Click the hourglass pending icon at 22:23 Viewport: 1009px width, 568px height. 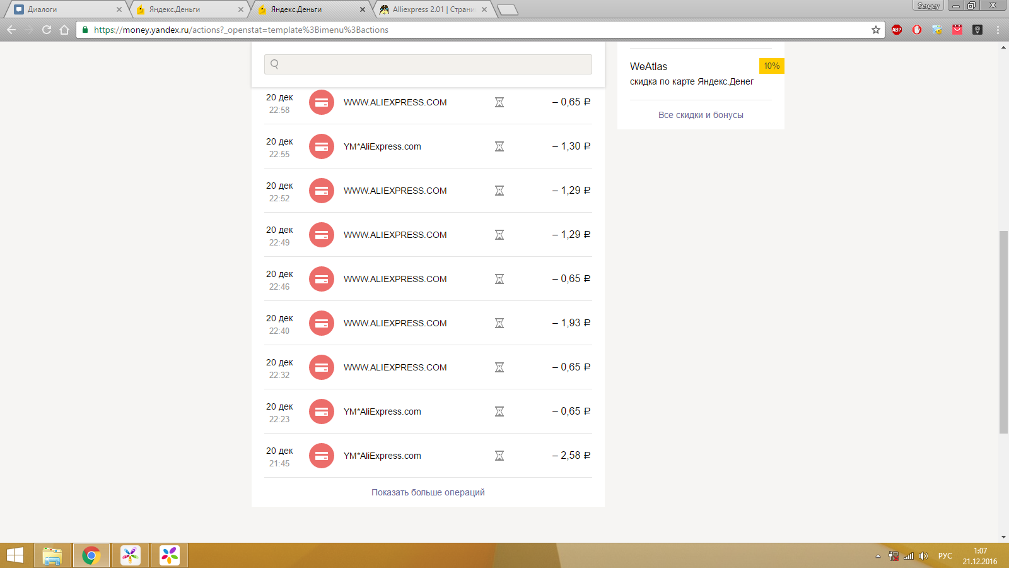[x=499, y=411]
